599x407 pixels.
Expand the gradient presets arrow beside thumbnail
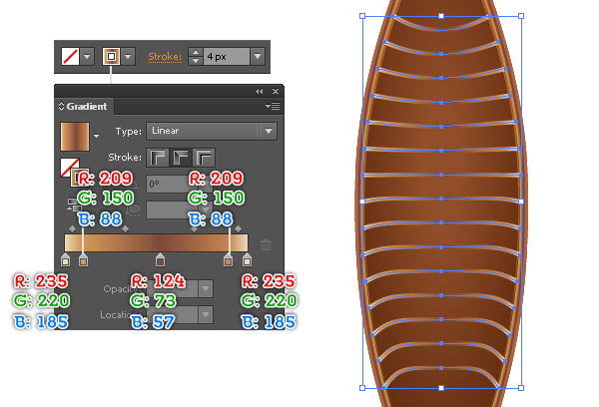96,136
